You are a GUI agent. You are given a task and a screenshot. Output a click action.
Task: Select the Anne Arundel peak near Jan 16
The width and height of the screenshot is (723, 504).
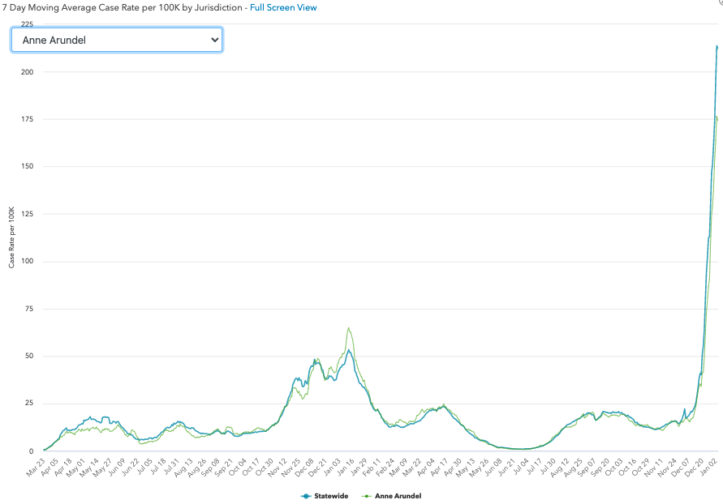(x=348, y=328)
